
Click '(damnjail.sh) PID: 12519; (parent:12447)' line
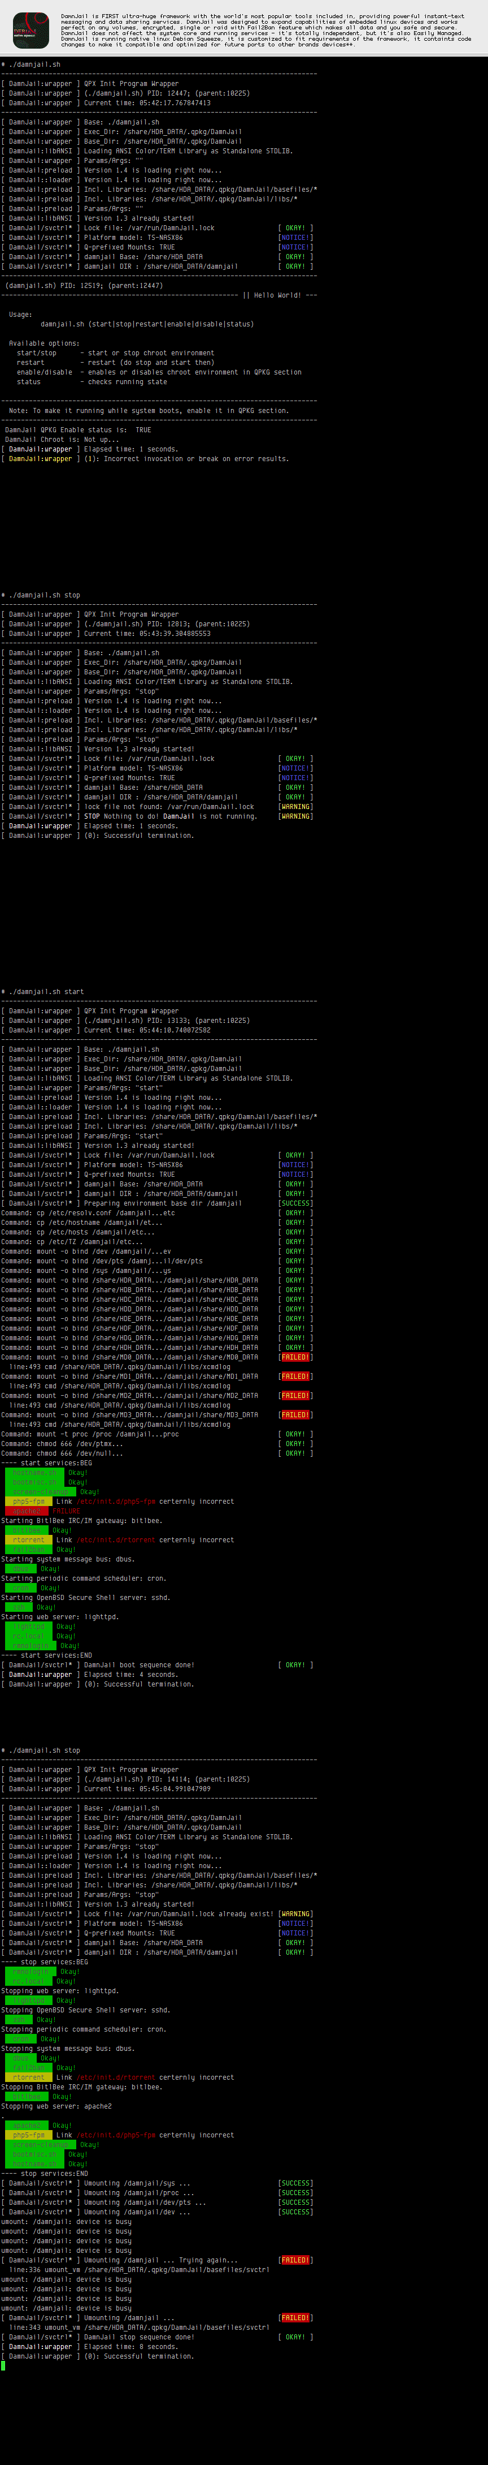[x=84, y=285]
